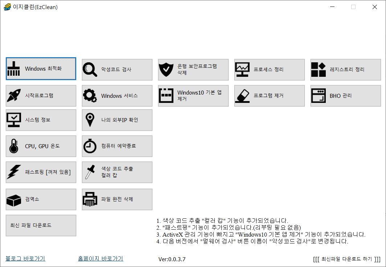Click the monitor check icon for 시스템 정보
This screenshot has width=386, height=267.
pyautogui.click(x=14, y=120)
